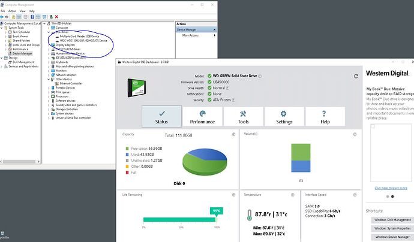The height and width of the screenshot is (242, 414).
Task: Click the Up one level folder toolbar icon
Action: [13, 17]
